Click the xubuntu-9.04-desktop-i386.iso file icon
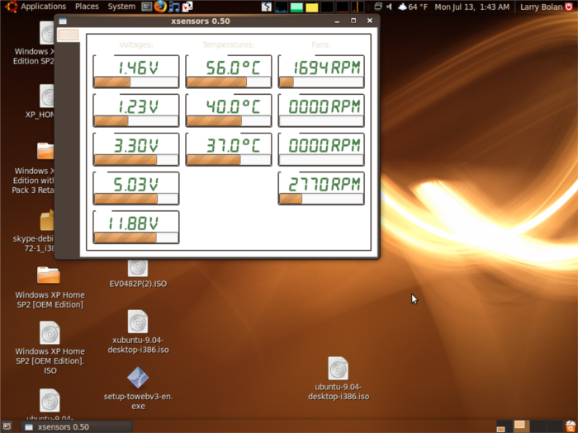 coord(138,322)
